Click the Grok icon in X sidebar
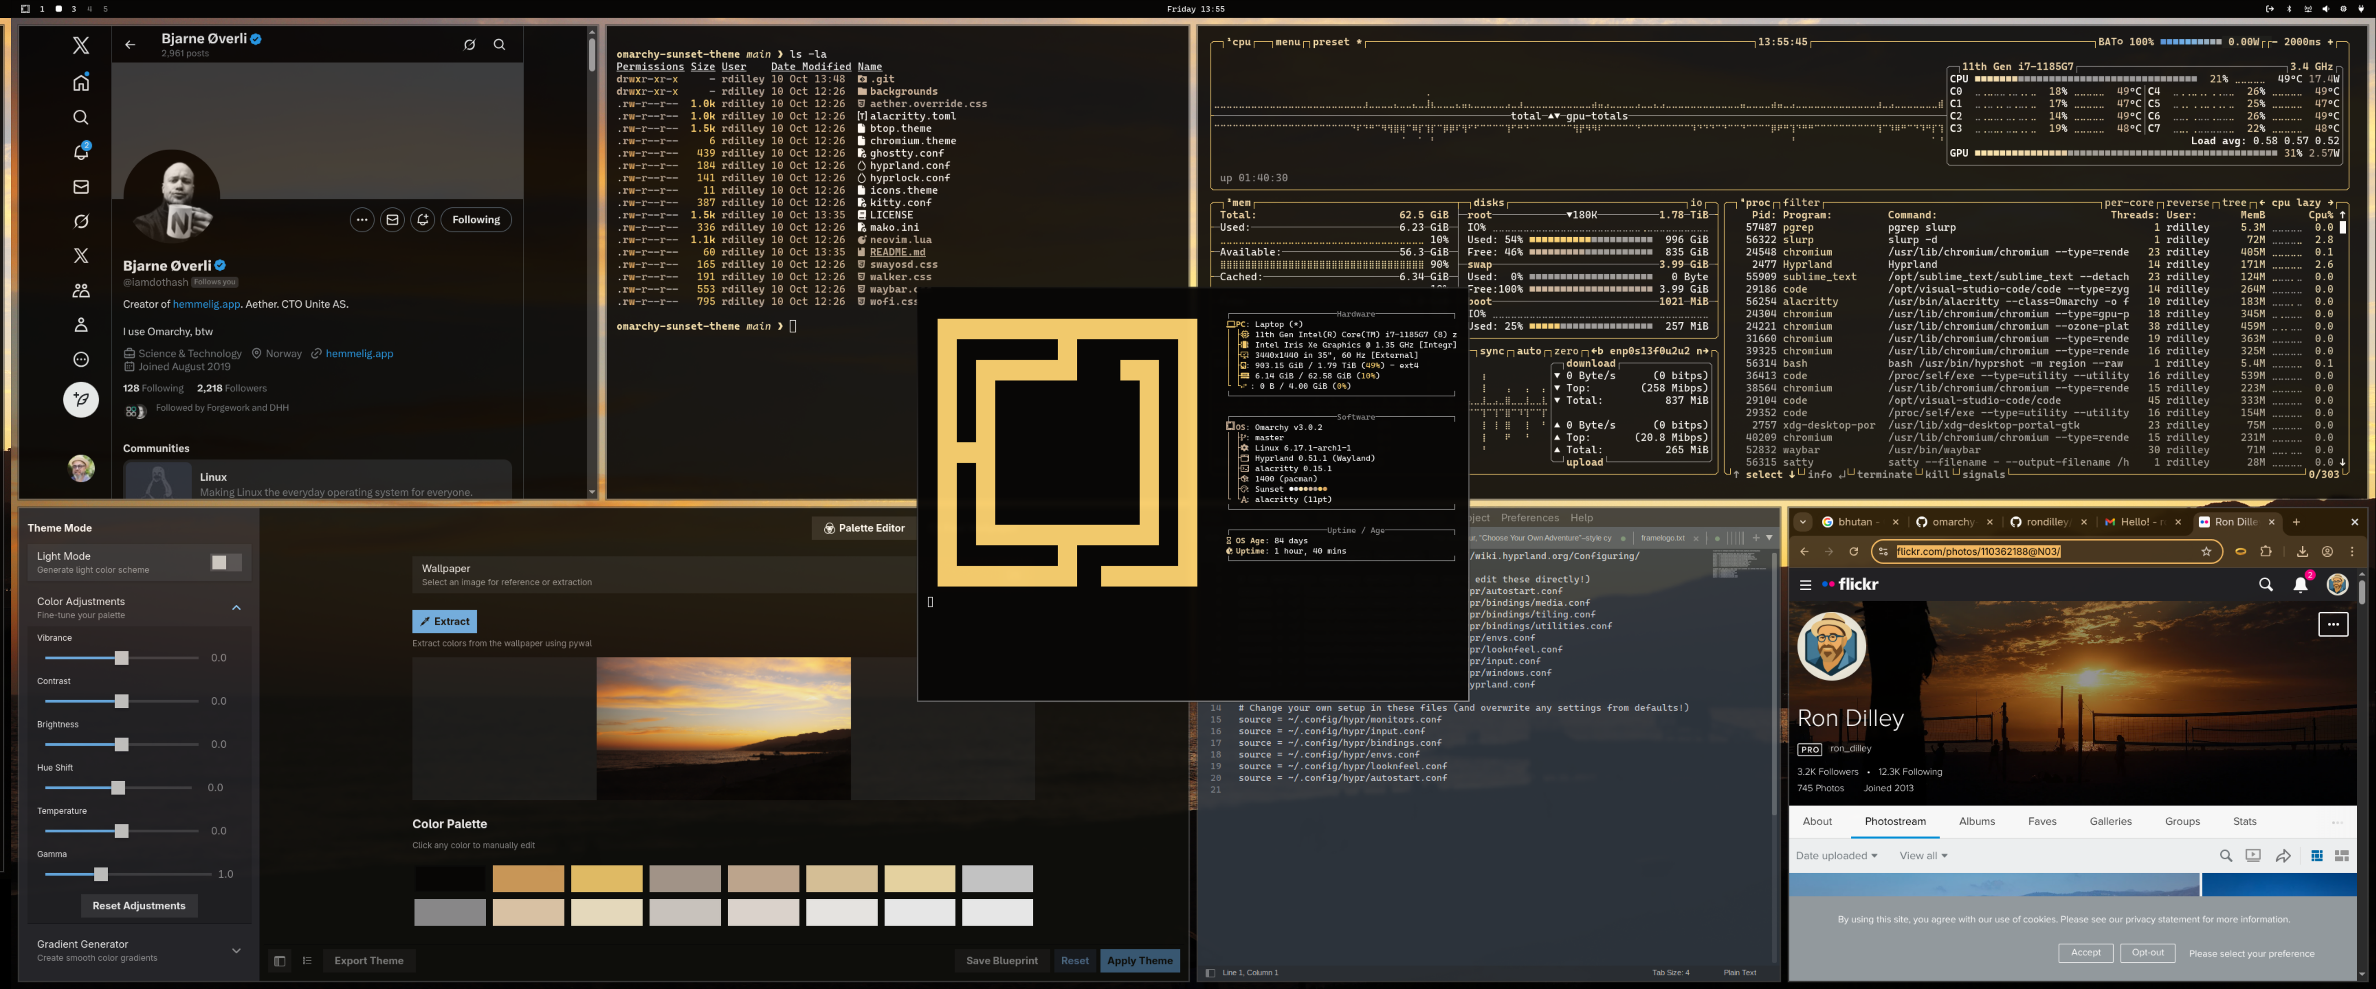The image size is (2376, 989). (81, 221)
